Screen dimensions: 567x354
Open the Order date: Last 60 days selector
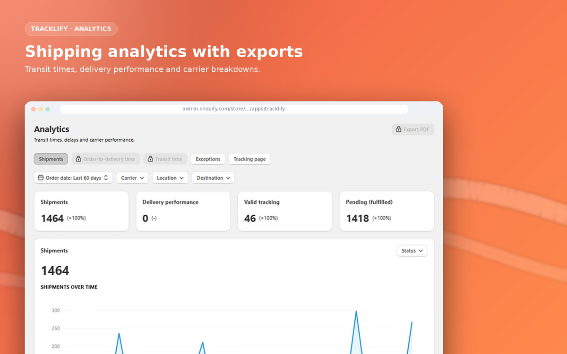73,178
